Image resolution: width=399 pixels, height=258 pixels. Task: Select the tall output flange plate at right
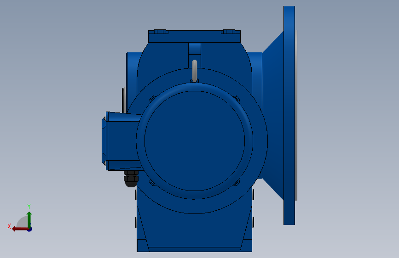pyautogui.click(x=289, y=115)
